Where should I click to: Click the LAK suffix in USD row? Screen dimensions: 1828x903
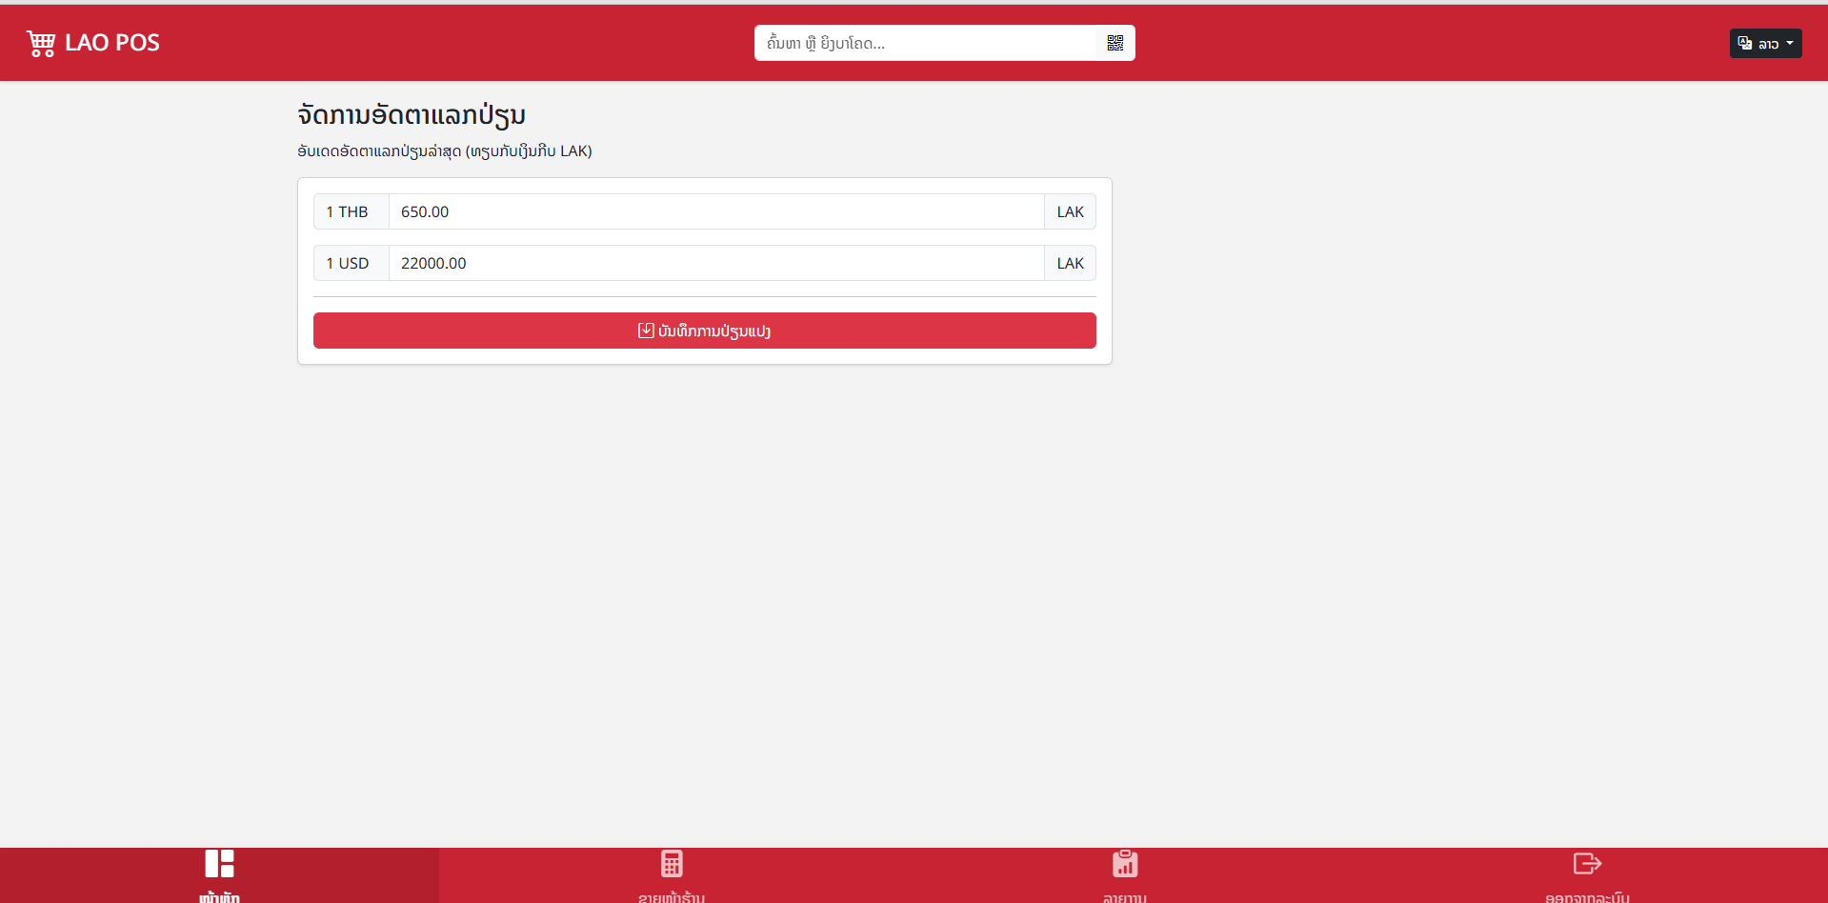click(1070, 263)
